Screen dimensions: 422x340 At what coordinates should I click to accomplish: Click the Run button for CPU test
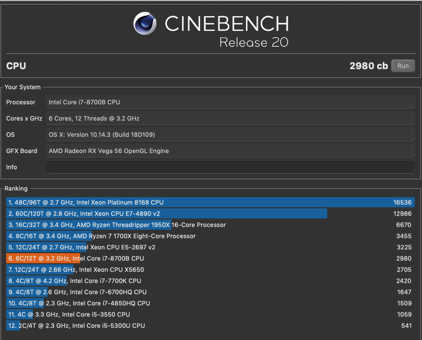(403, 66)
